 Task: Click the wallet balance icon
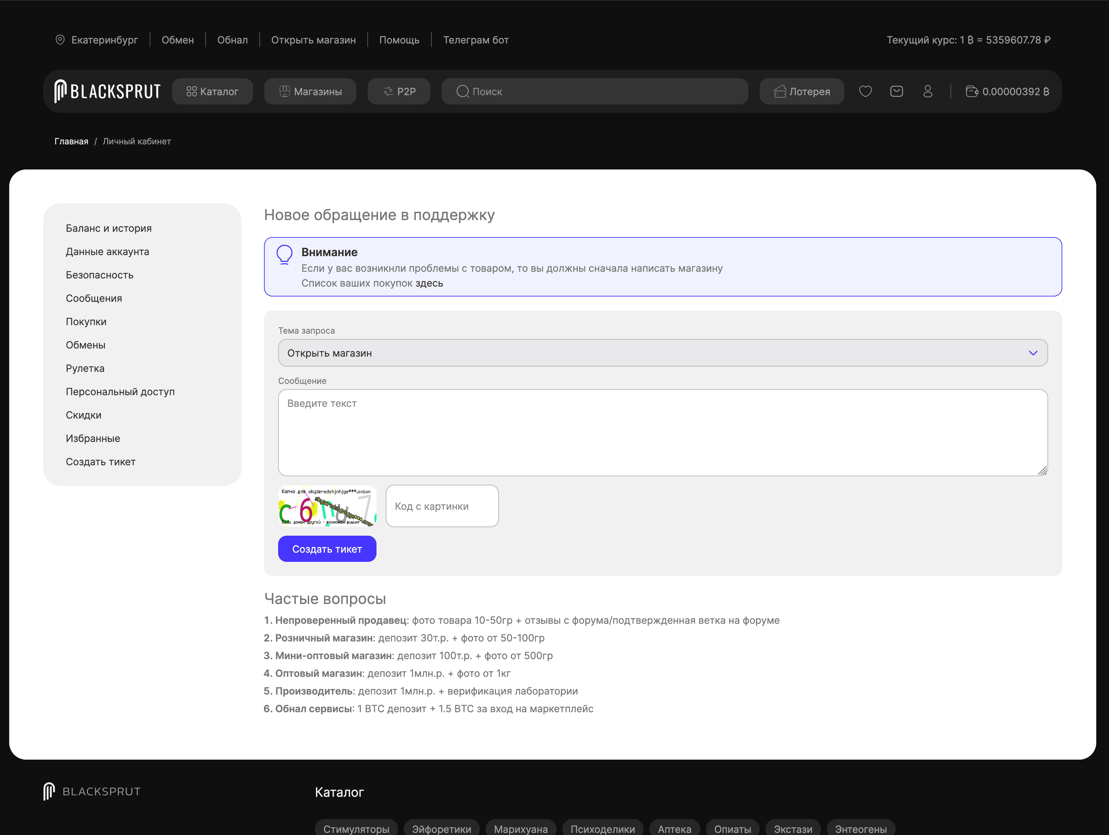(972, 91)
